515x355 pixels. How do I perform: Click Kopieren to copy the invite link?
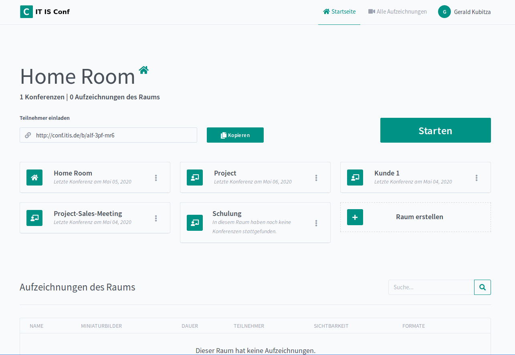point(235,135)
